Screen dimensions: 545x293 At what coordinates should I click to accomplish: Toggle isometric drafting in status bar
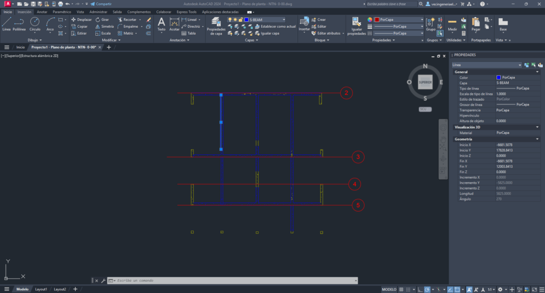pos(439,289)
